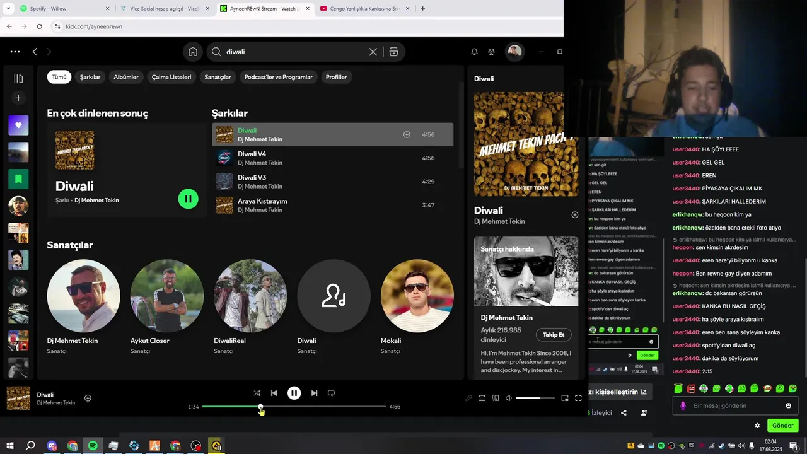
Task: Open Connect to a device
Action: click(496, 398)
